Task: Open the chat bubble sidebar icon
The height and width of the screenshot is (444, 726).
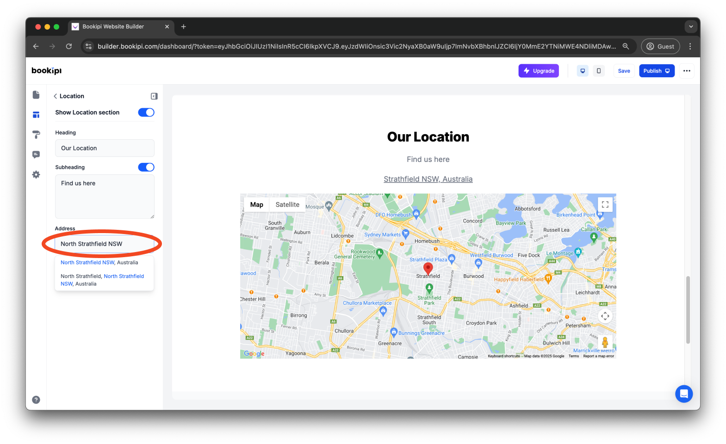Action: (36, 154)
